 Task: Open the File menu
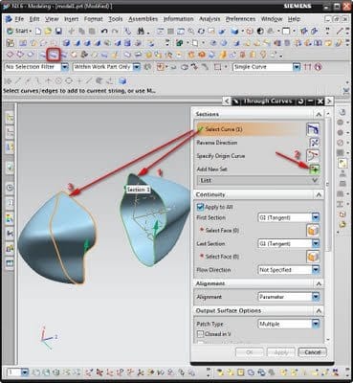19,19
